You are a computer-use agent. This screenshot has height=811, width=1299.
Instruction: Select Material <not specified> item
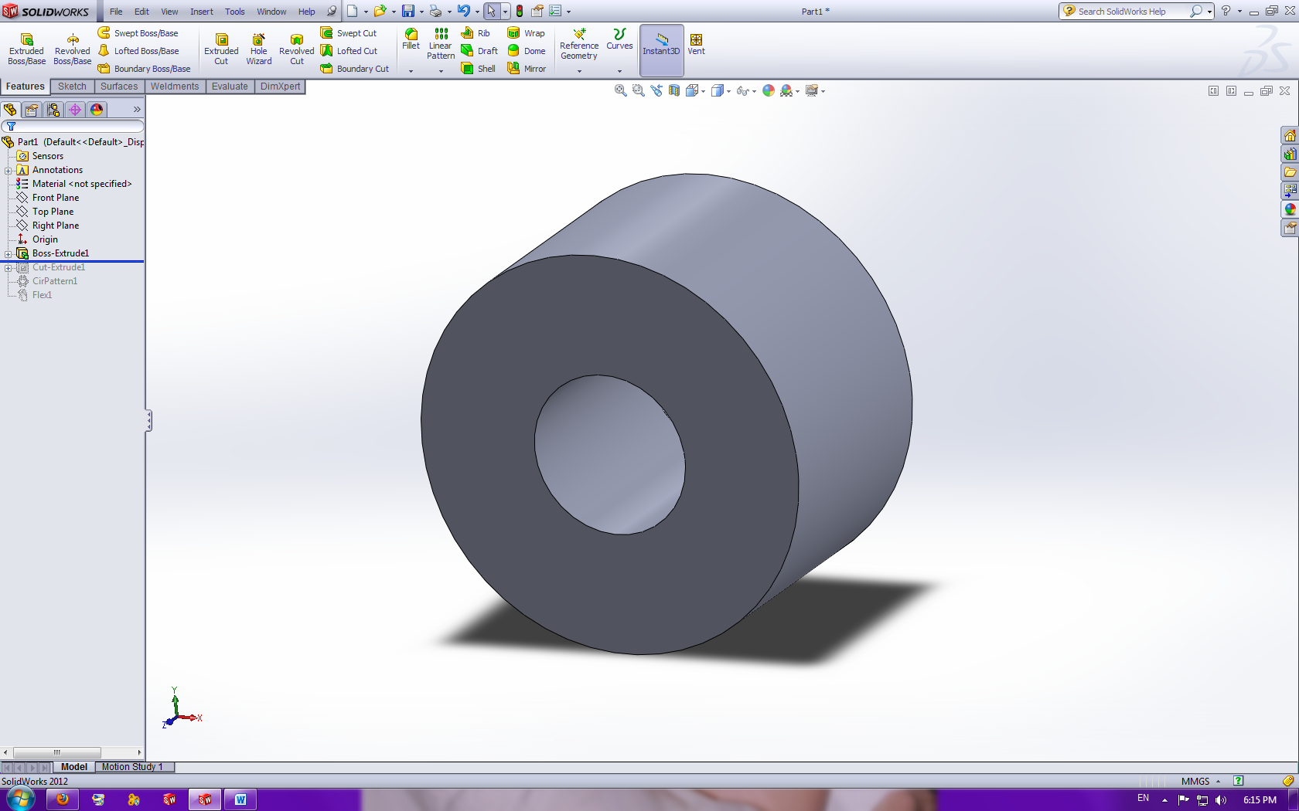point(82,184)
